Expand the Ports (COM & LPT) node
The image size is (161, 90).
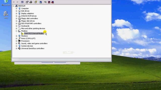(16, 38)
